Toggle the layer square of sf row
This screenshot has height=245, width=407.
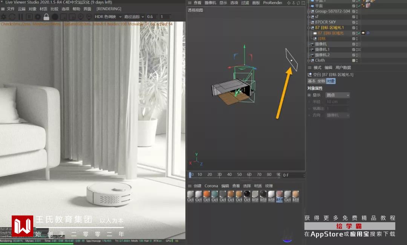tap(353, 17)
